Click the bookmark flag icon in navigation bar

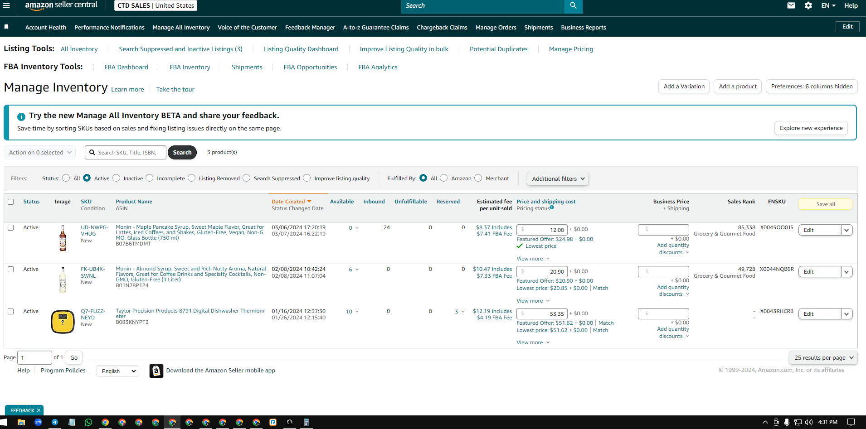point(6,27)
